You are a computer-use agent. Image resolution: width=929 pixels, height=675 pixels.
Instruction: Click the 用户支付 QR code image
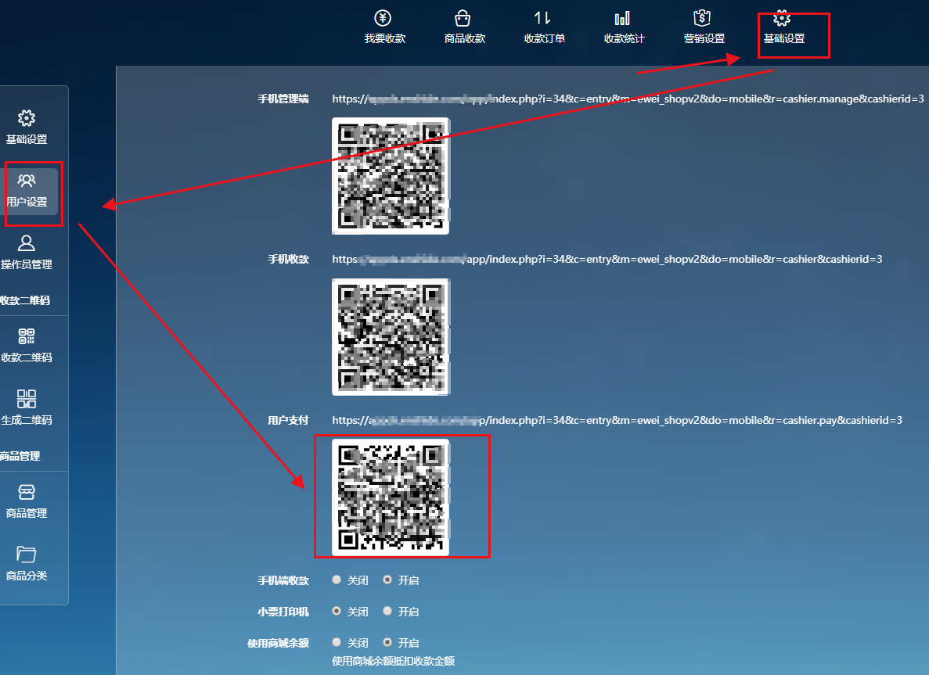pos(391,497)
